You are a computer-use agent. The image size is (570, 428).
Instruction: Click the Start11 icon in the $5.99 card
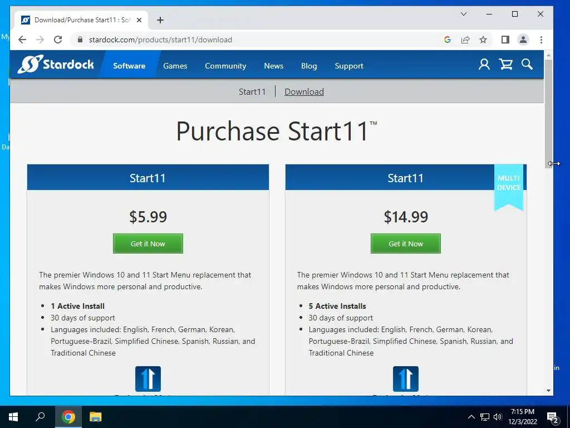(x=148, y=379)
